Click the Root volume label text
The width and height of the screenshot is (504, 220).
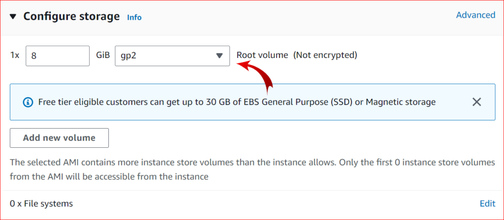click(262, 55)
